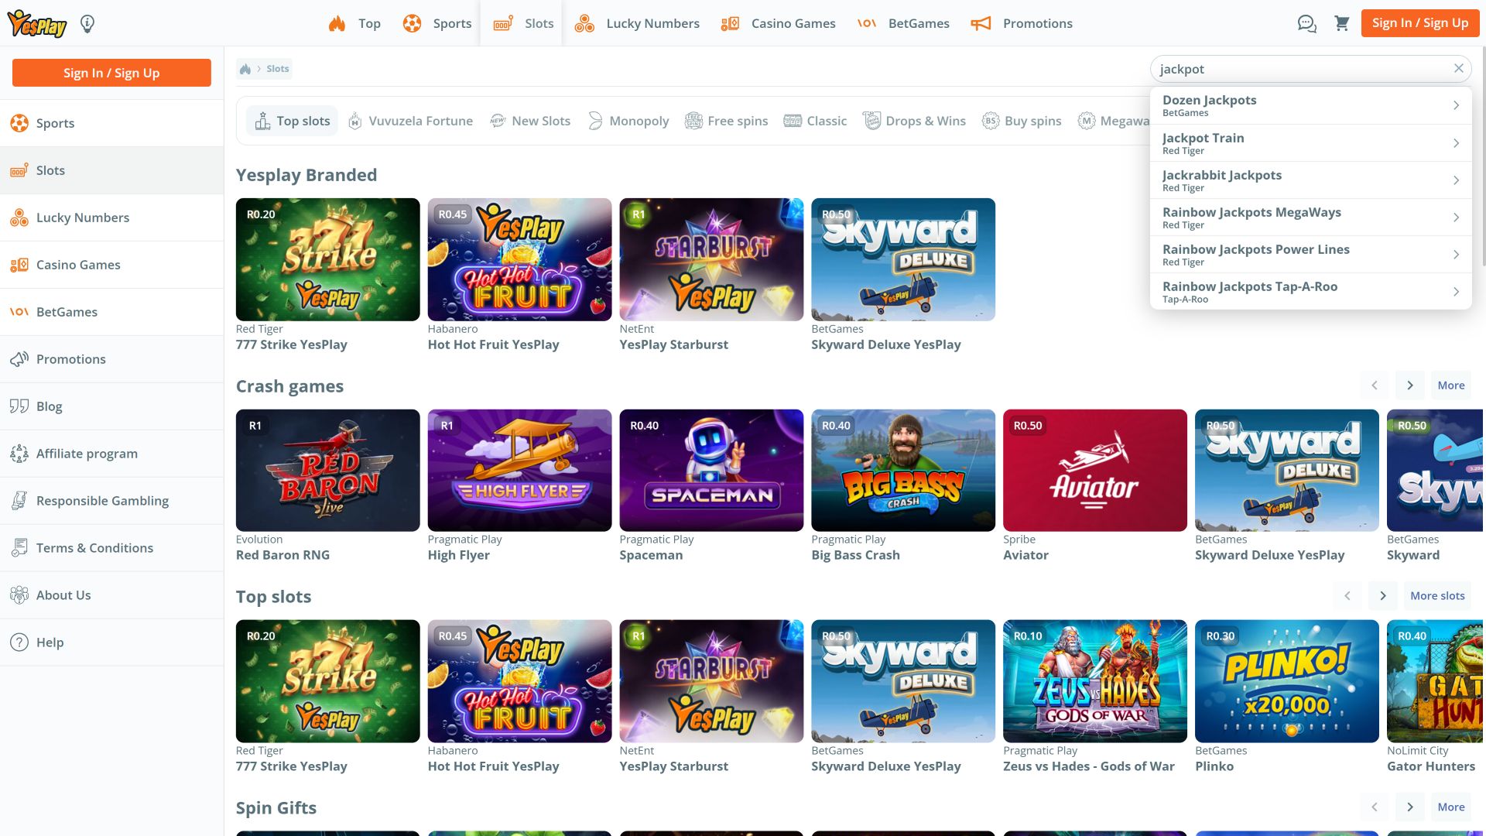Click the sidebar Sign In / Sign Up button

click(111, 73)
